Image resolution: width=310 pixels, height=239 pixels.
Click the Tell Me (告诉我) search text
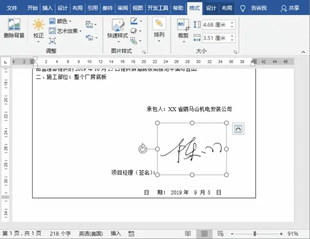pyautogui.click(x=259, y=8)
